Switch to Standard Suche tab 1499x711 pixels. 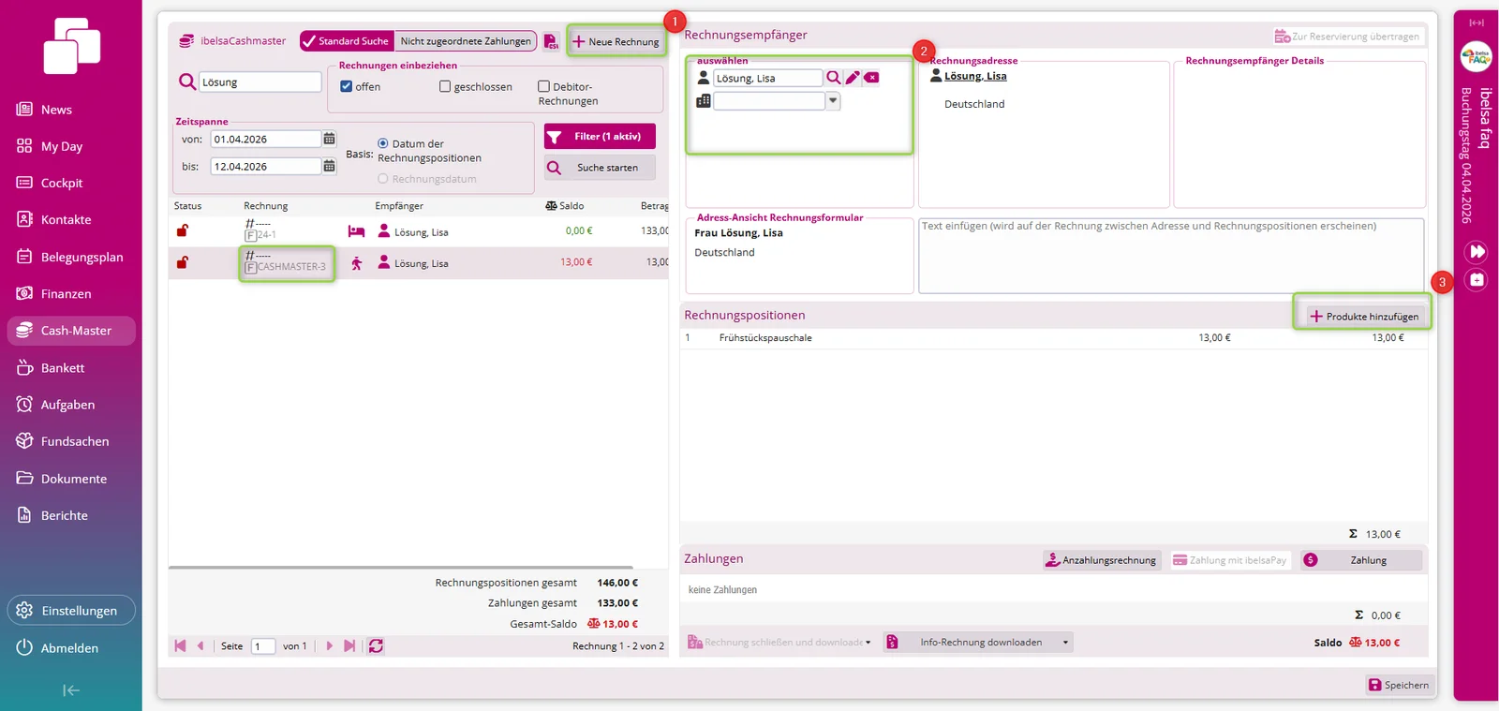[x=347, y=41]
